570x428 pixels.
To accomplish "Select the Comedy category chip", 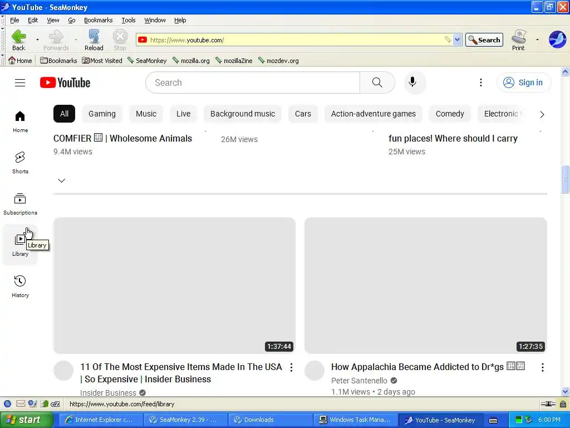I will (x=450, y=114).
